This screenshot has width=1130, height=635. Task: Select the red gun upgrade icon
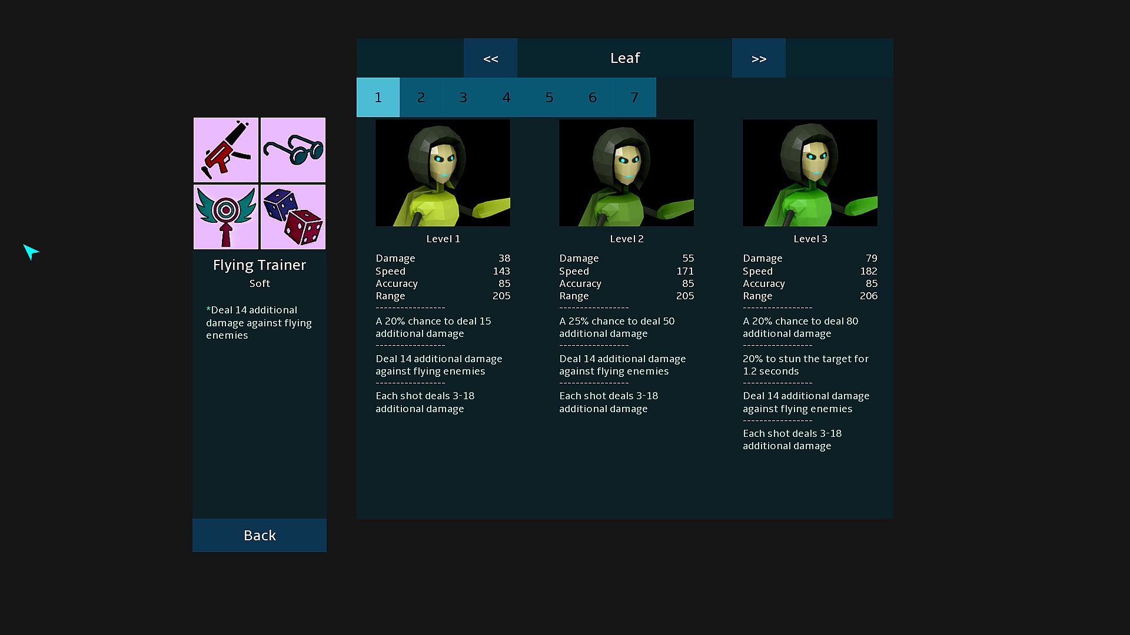pyautogui.click(x=226, y=150)
